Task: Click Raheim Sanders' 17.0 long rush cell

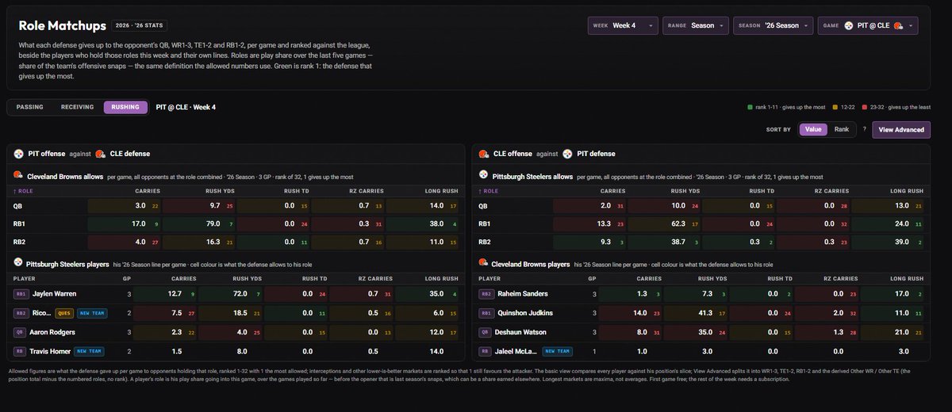Action: tap(892, 294)
